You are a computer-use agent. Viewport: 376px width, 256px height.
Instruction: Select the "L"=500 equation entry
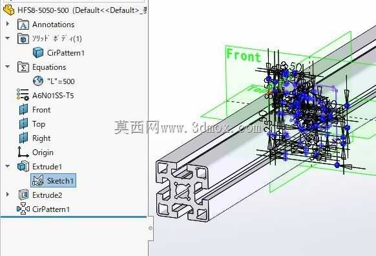coord(61,81)
